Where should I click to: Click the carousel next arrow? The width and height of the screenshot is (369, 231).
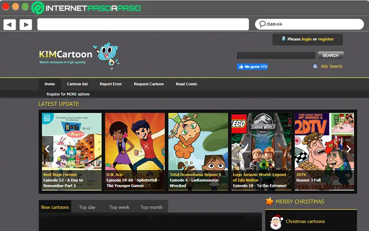click(349, 149)
